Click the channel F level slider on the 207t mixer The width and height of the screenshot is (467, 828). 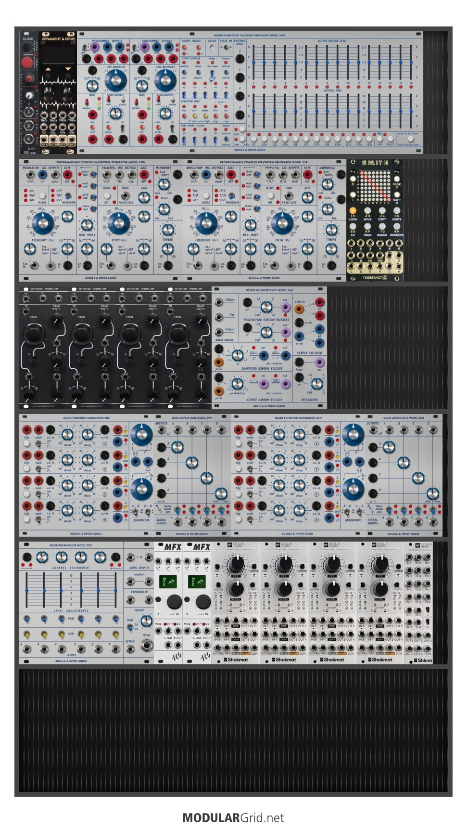pyautogui.click(x=116, y=590)
